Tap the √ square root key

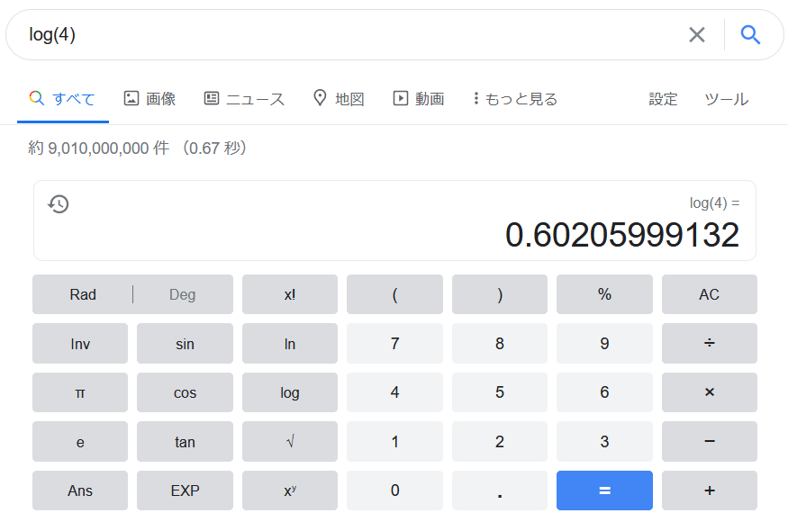290,442
